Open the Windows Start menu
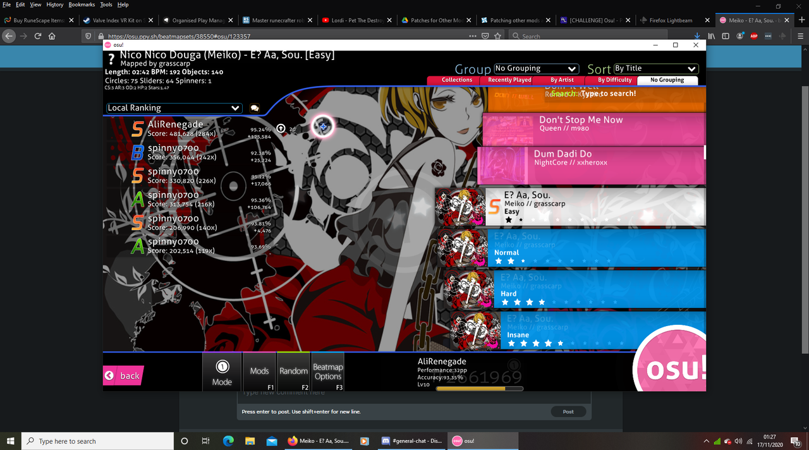 pos(11,441)
